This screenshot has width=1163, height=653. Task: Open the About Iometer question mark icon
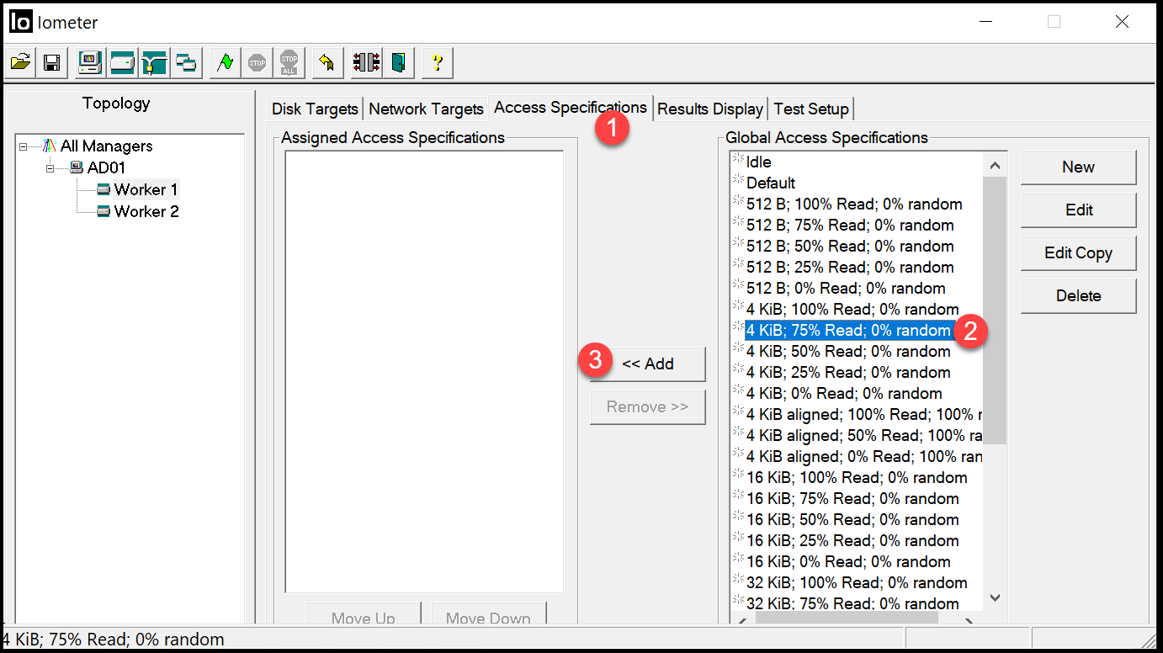[437, 62]
